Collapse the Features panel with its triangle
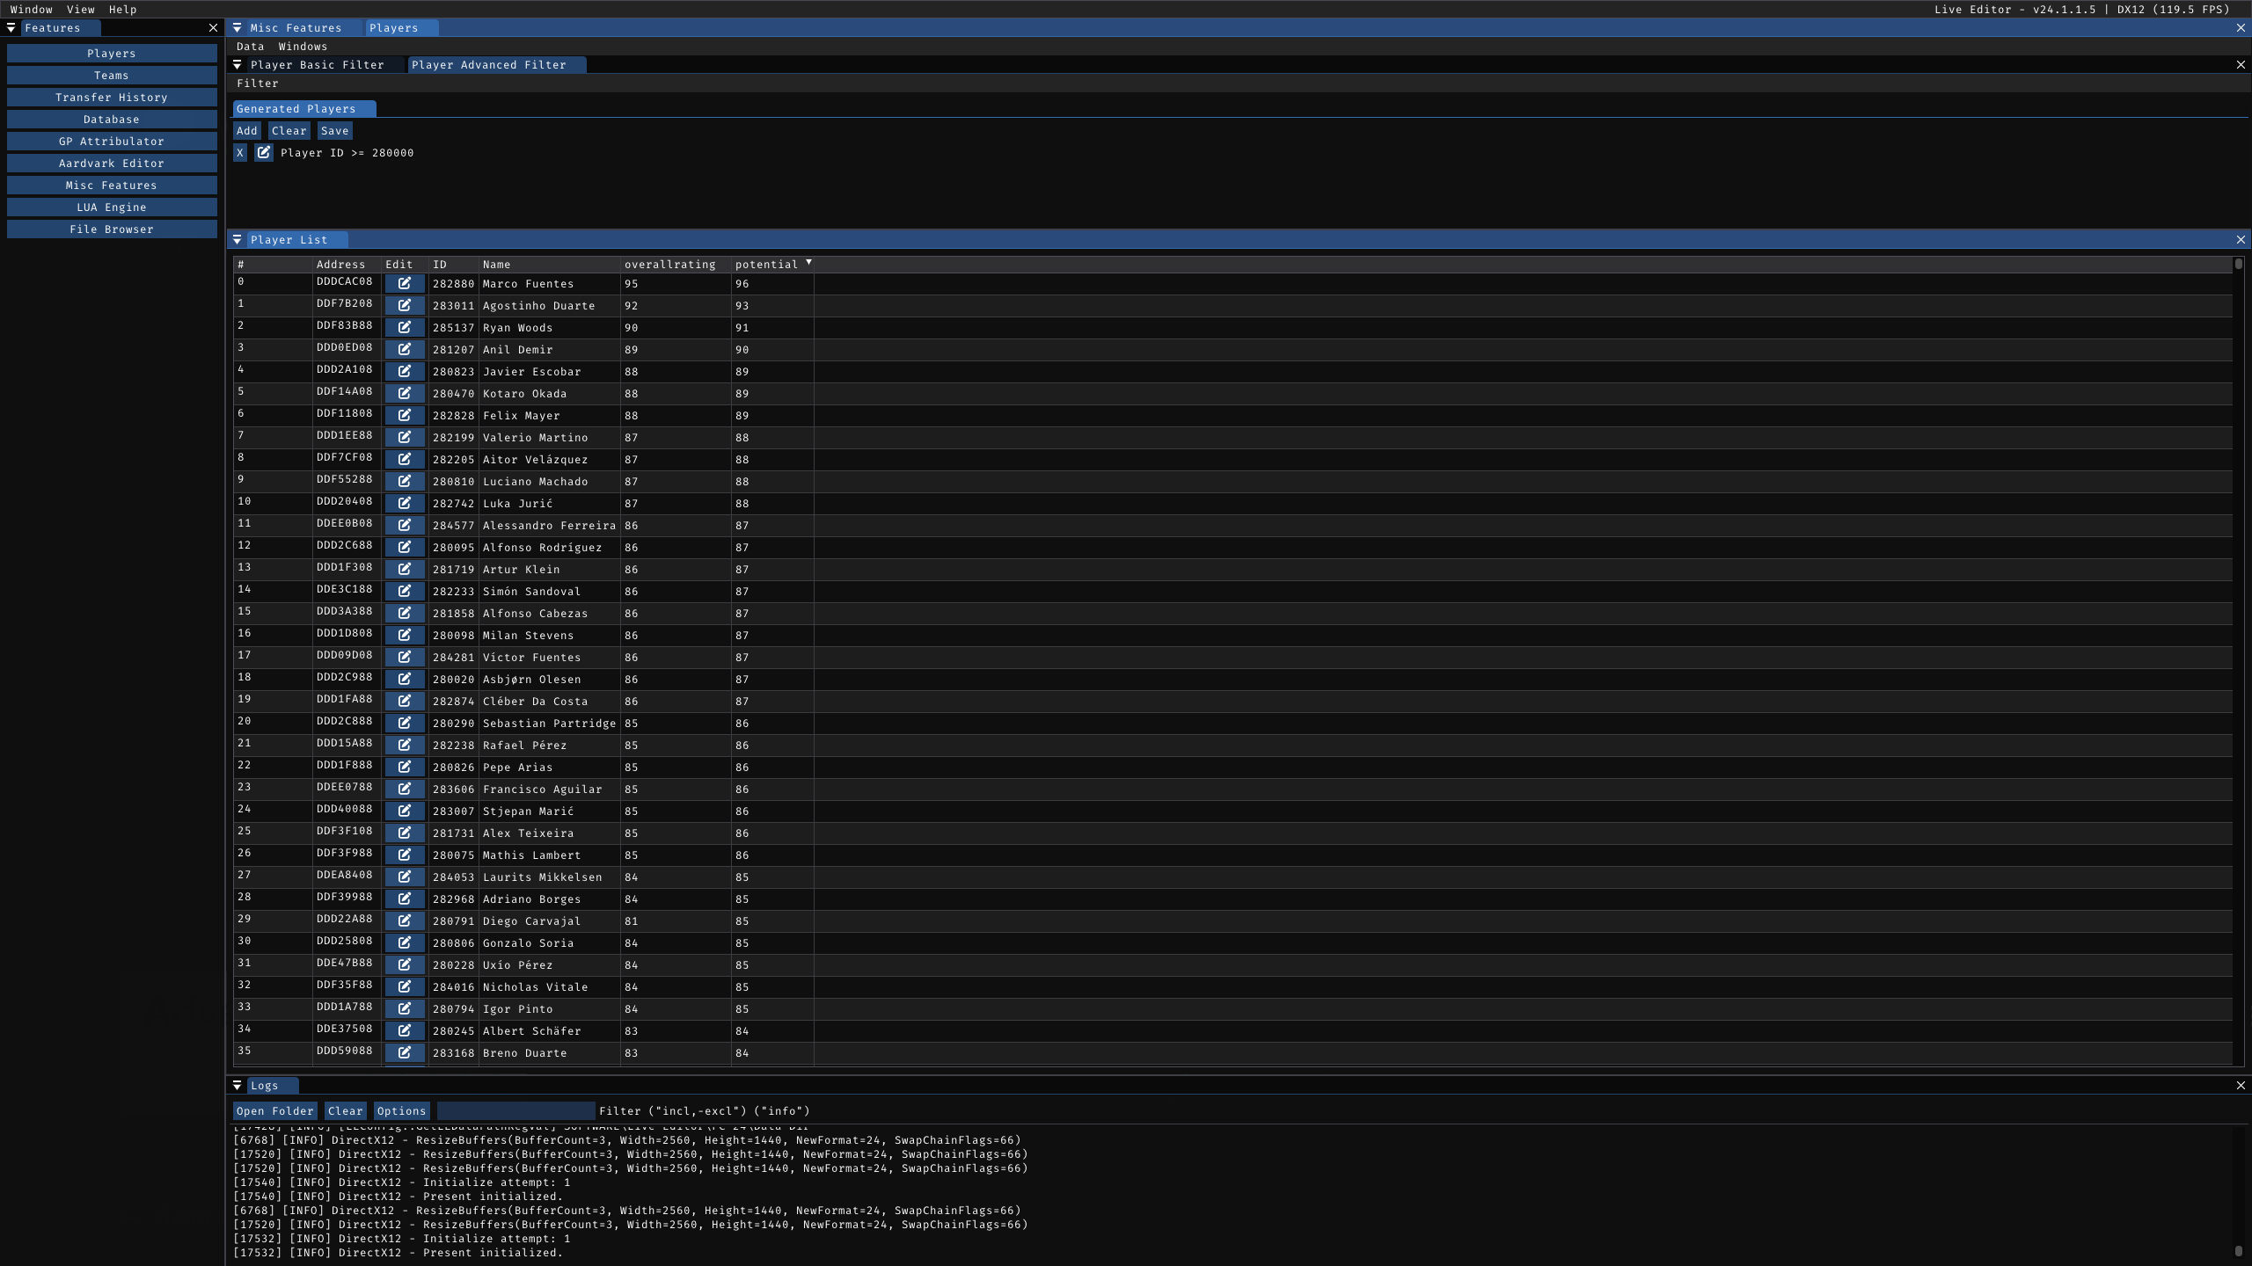The width and height of the screenshot is (2252, 1266). coord(11,28)
